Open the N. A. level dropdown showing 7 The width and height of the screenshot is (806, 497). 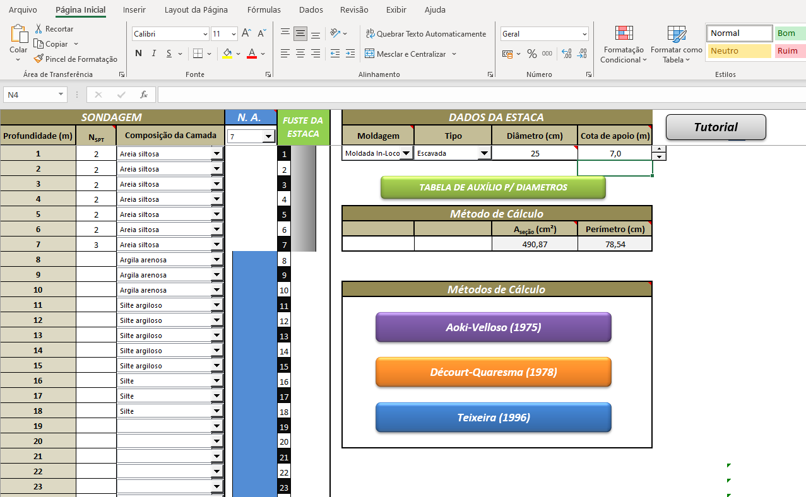click(x=268, y=136)
